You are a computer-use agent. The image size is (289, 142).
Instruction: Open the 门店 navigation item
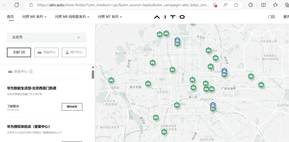click(271, 17)
